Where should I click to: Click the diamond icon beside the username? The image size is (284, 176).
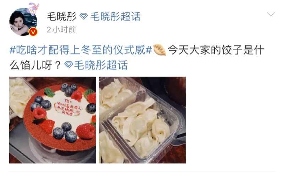click(84, 16)
